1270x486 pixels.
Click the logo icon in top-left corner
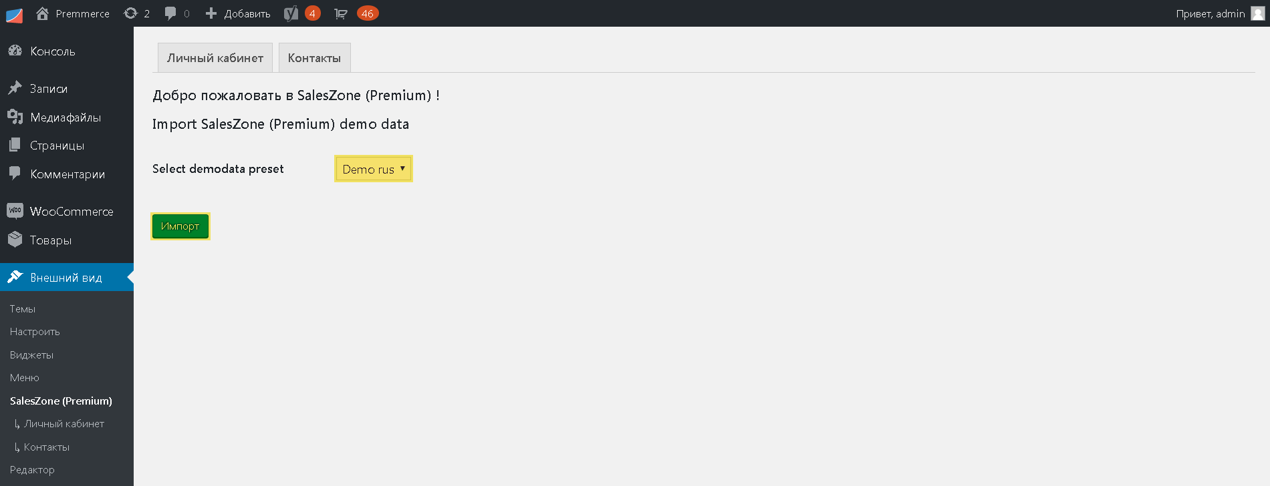pyautogui.click(x=14, y=14)
